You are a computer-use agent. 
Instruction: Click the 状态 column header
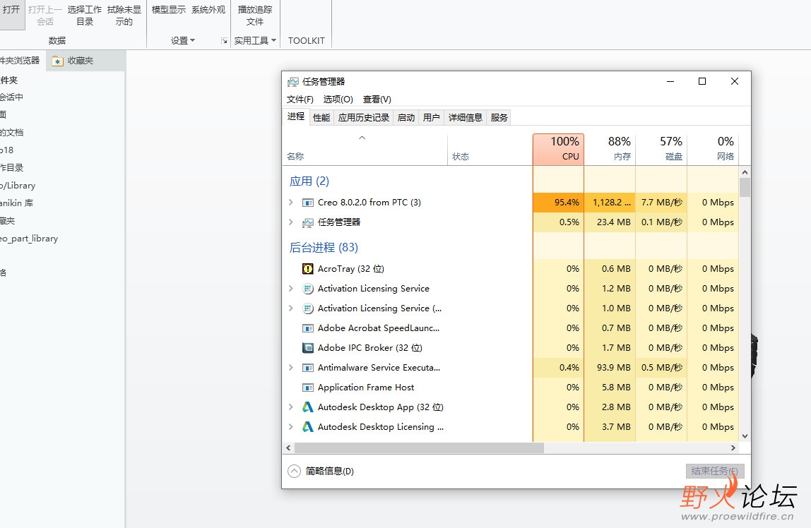490,150
